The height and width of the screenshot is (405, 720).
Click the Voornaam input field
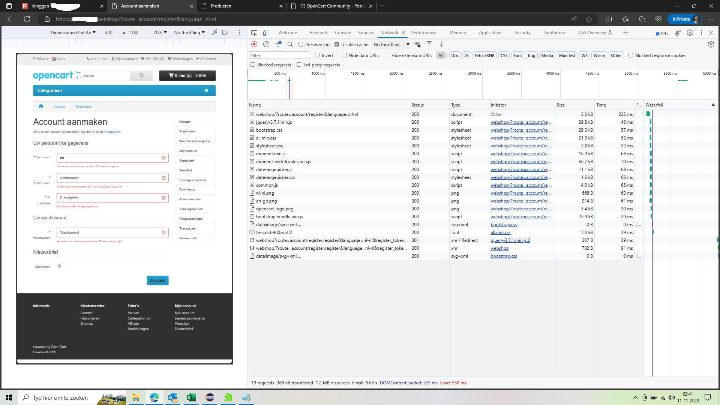click(x=112, y=158)
